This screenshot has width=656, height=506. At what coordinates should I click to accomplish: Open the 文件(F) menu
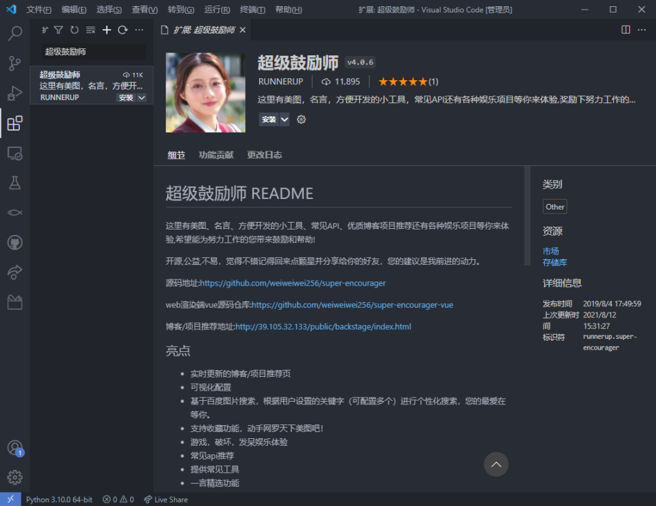click(39, 10)
